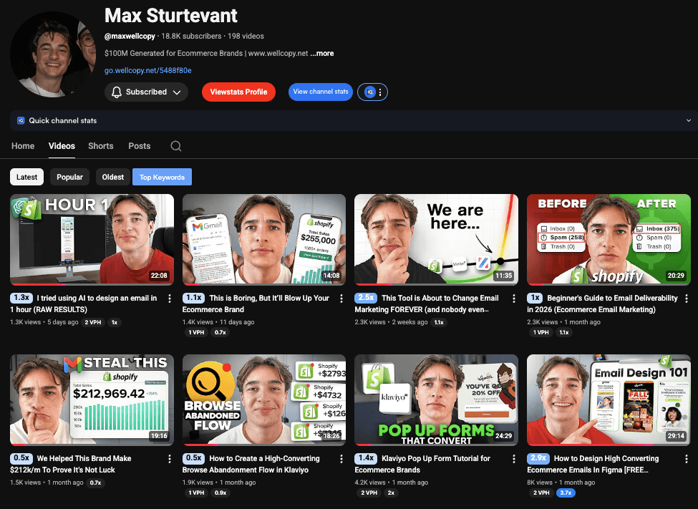Open three-dot menu for AI email design video
698x509 pixels.
point(170,299)
